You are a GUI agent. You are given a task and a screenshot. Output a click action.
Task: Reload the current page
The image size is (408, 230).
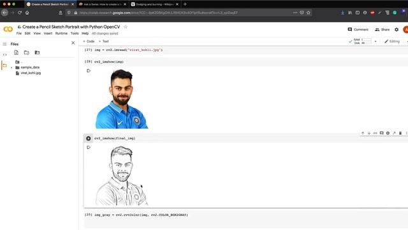[x=20, y=13]
